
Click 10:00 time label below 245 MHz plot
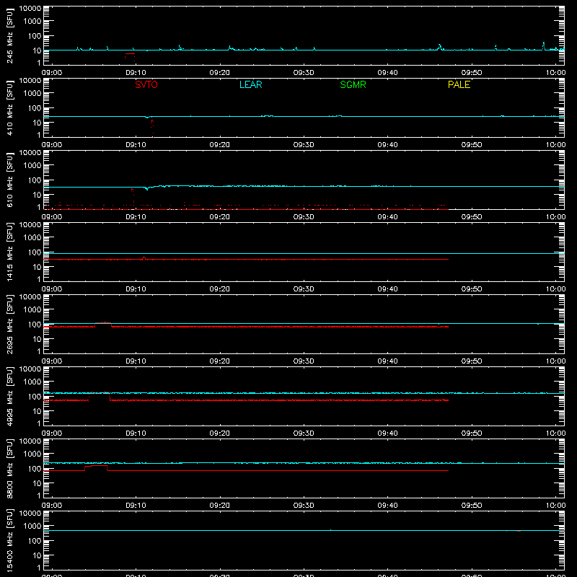[x=555, y=73]
